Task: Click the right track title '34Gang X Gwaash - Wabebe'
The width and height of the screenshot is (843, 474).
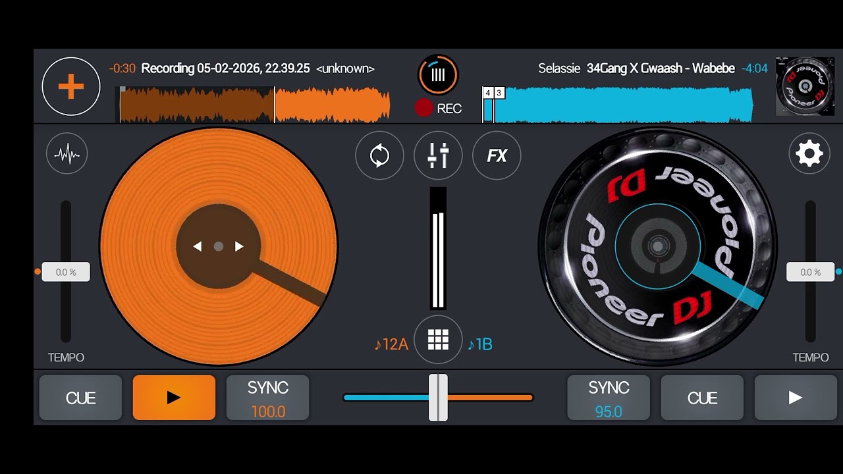Action: [661, 68]
